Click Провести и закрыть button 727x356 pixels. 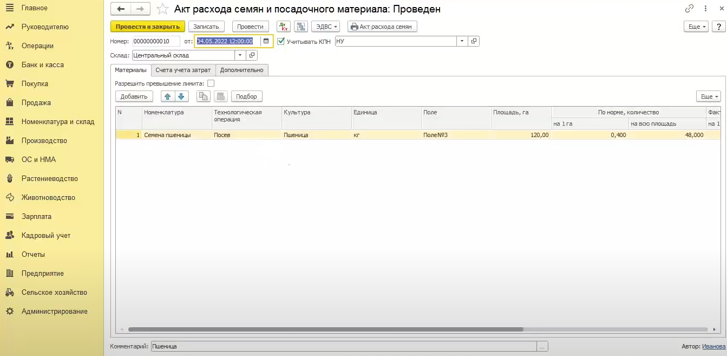[x=147, y=27]
